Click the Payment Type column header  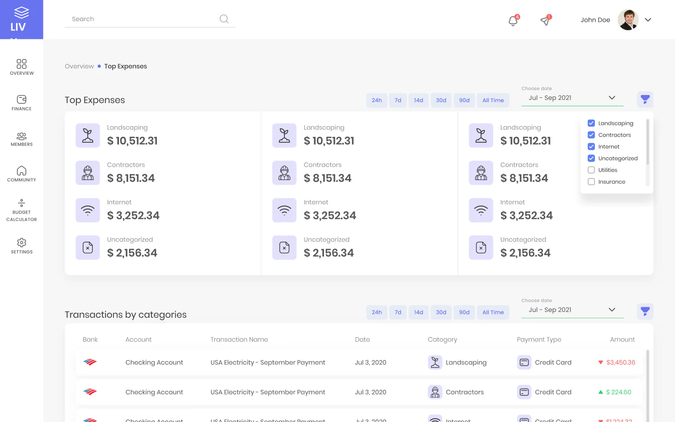click(x=539, y=340)
